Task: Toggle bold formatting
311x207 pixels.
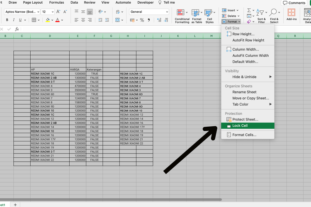Action: point(7,20)
